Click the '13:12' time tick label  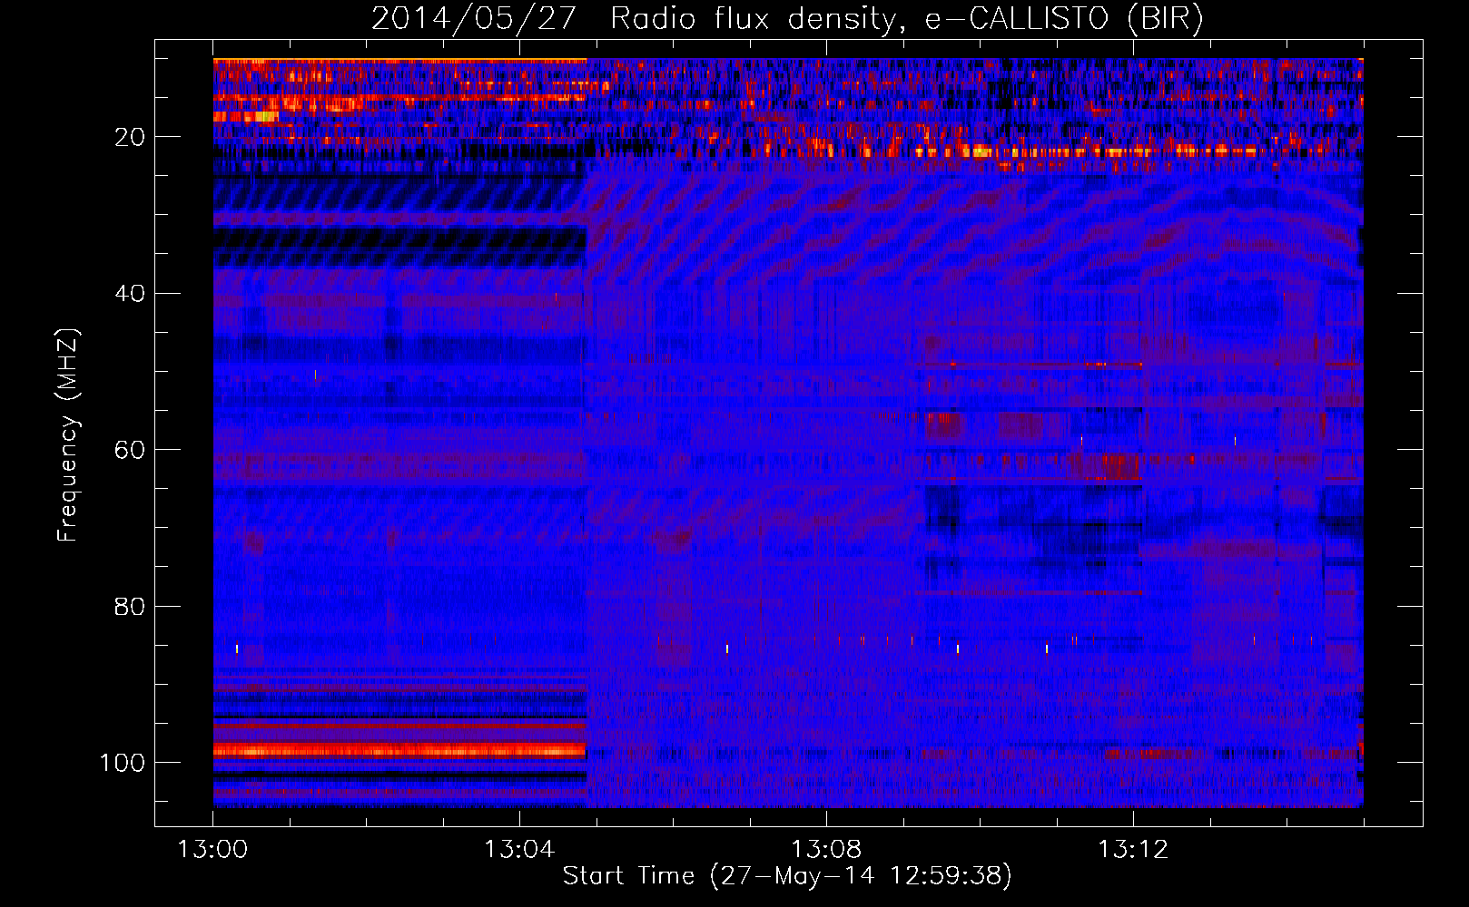point(1133,850)
